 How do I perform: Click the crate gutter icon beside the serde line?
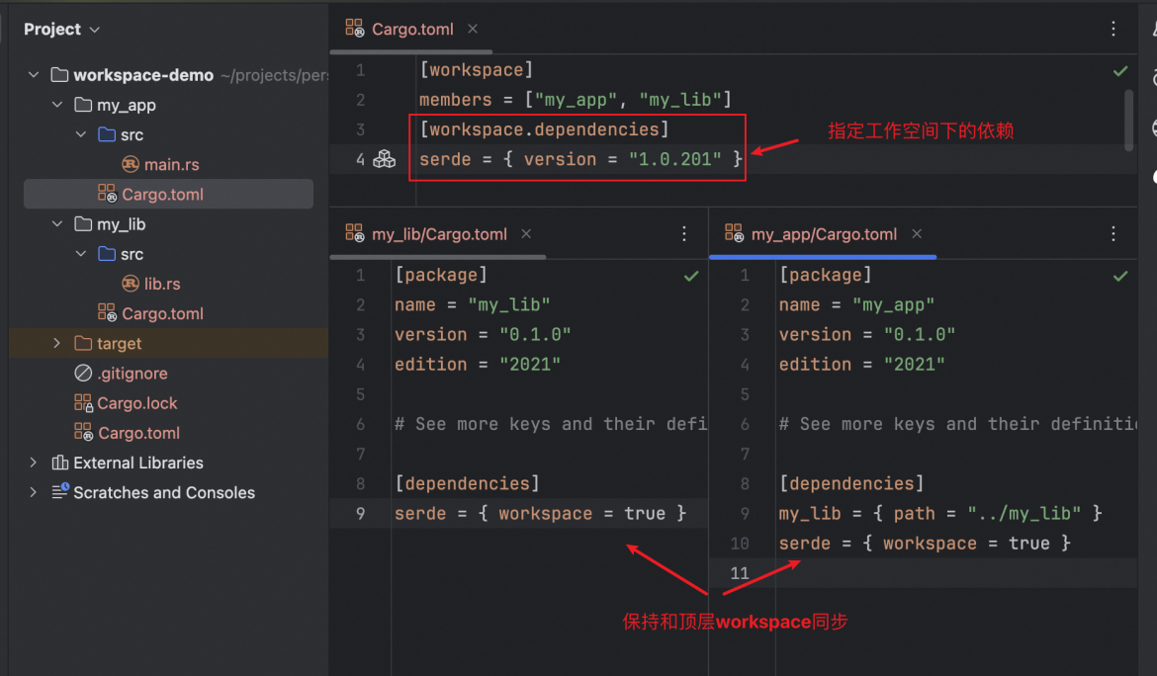click(x=383, y=159)
